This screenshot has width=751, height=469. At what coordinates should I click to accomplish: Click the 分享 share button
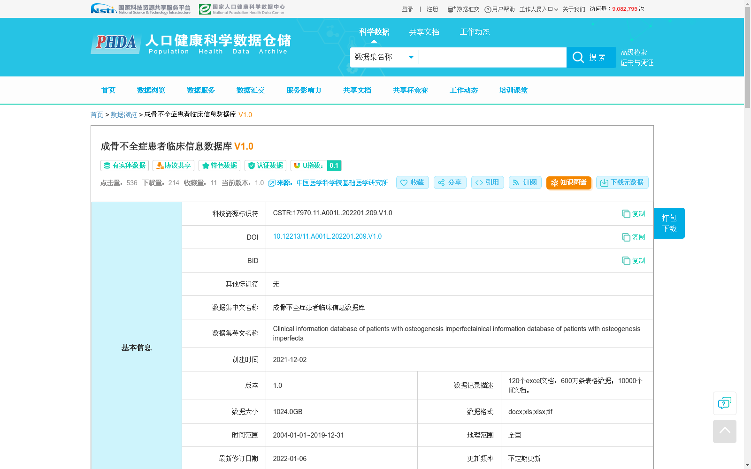[450, 182]
